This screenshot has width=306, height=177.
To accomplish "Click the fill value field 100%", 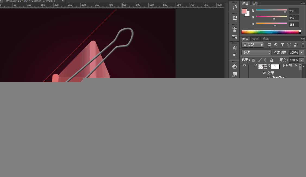I will 294,60.
